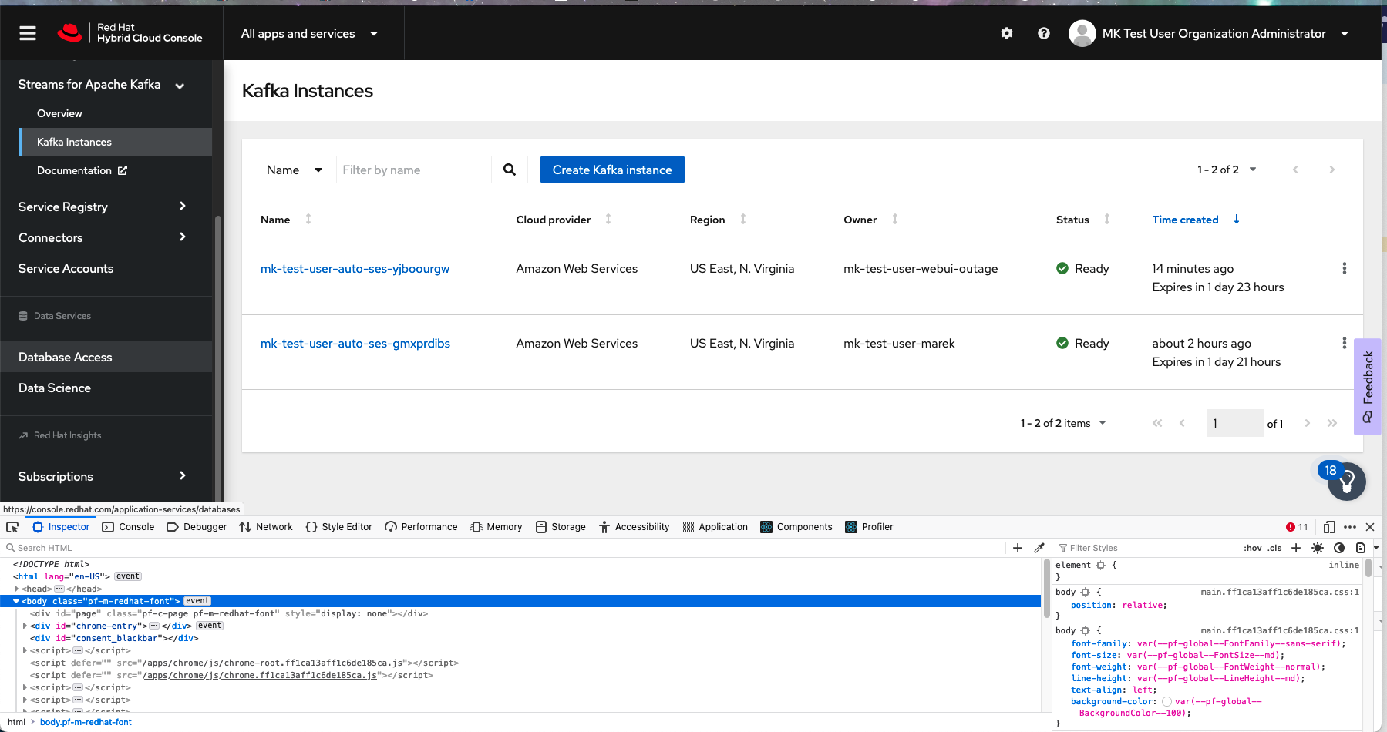This screenshot has width=1387, height=732.
Task: Switch to the Console tab in DevTools
Action: pyautogui.click(x=128, y=527)
